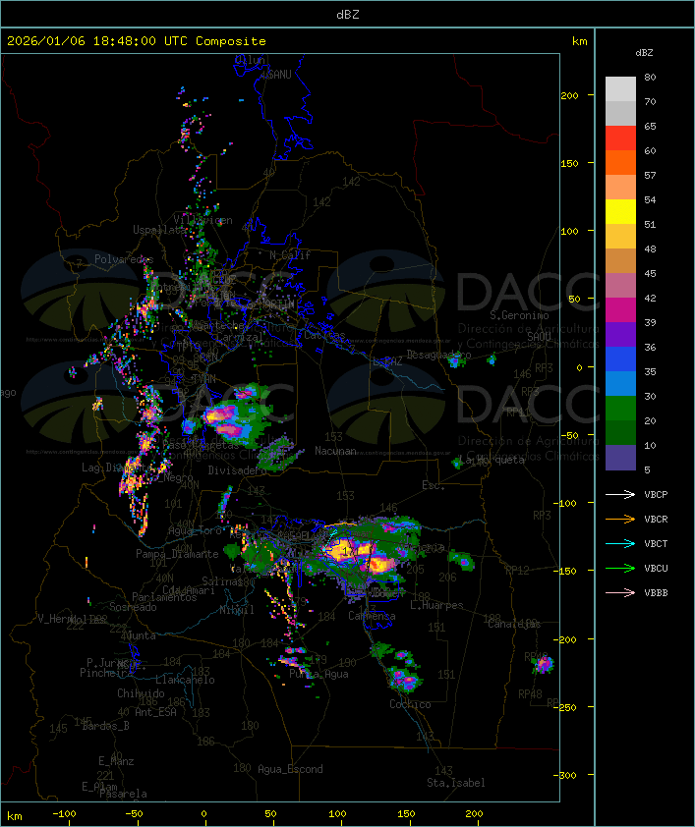Click the N_Calif map label
695x827 pixels.
(290, 255)
